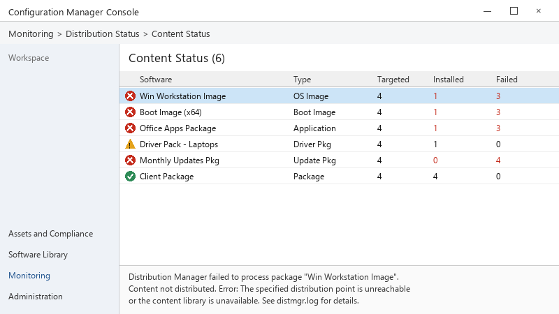Open the Administration workspace

(x=36, y=296)
